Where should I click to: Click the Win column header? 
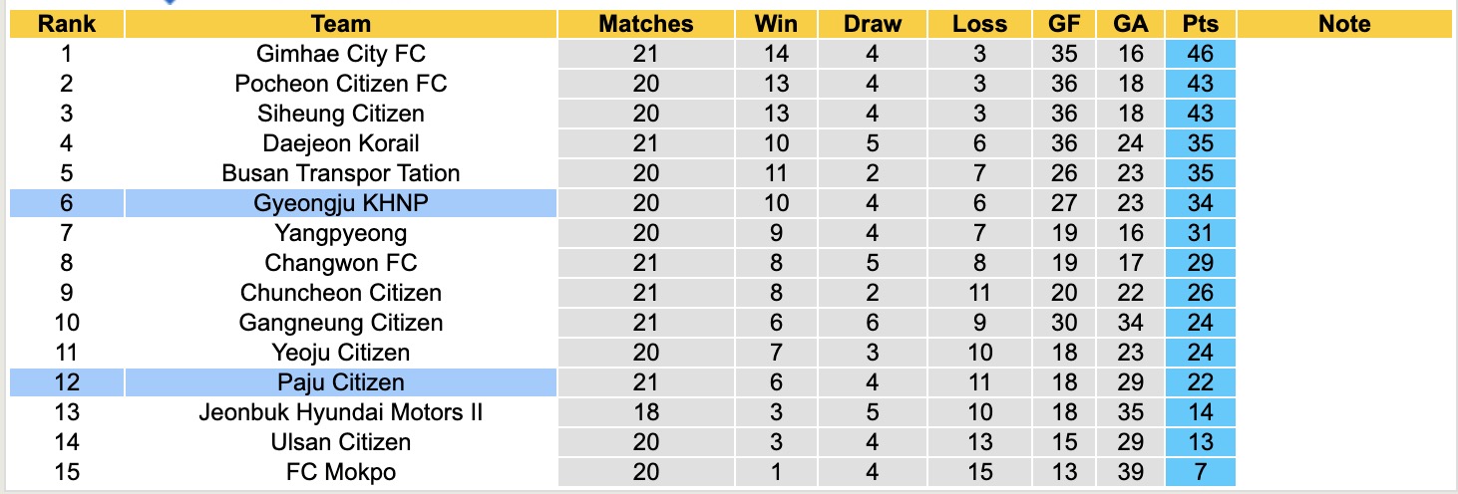coord(776,24)
